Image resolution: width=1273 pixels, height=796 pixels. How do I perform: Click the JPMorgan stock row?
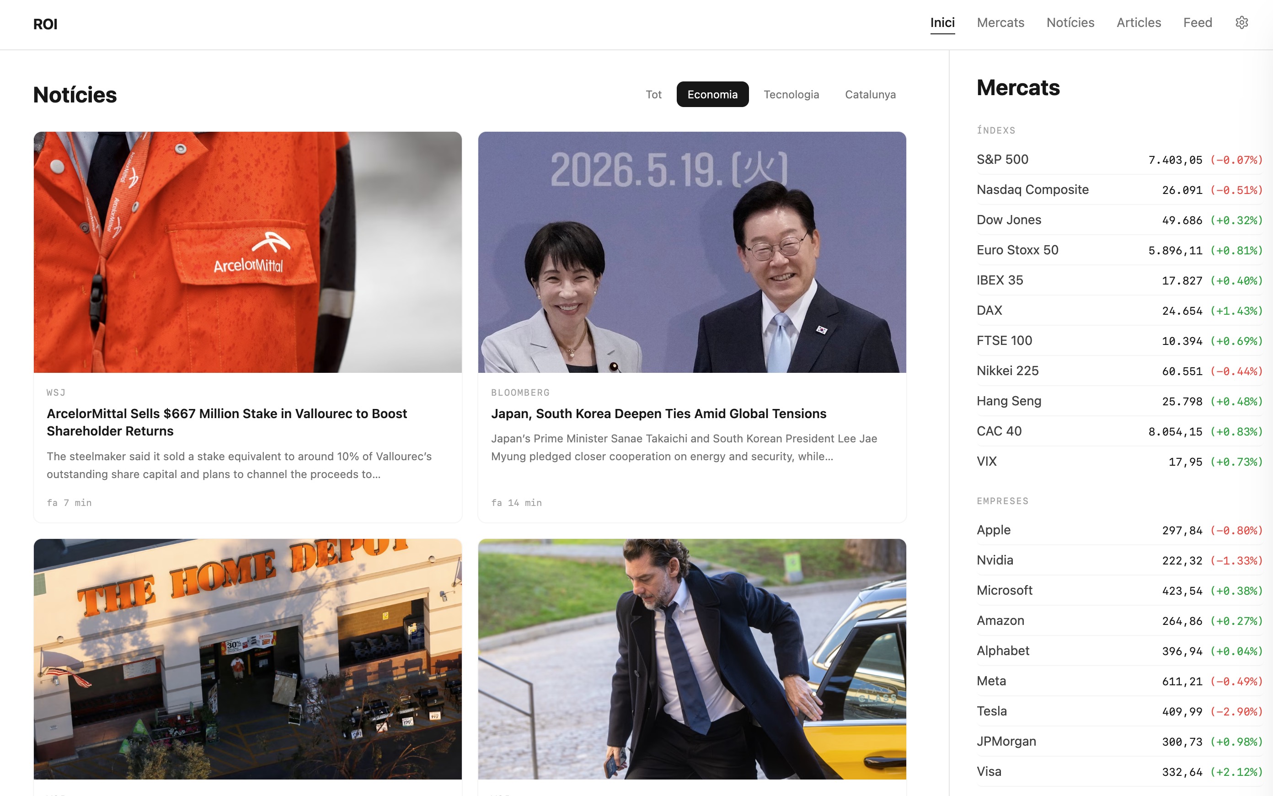coord(1119,741)
